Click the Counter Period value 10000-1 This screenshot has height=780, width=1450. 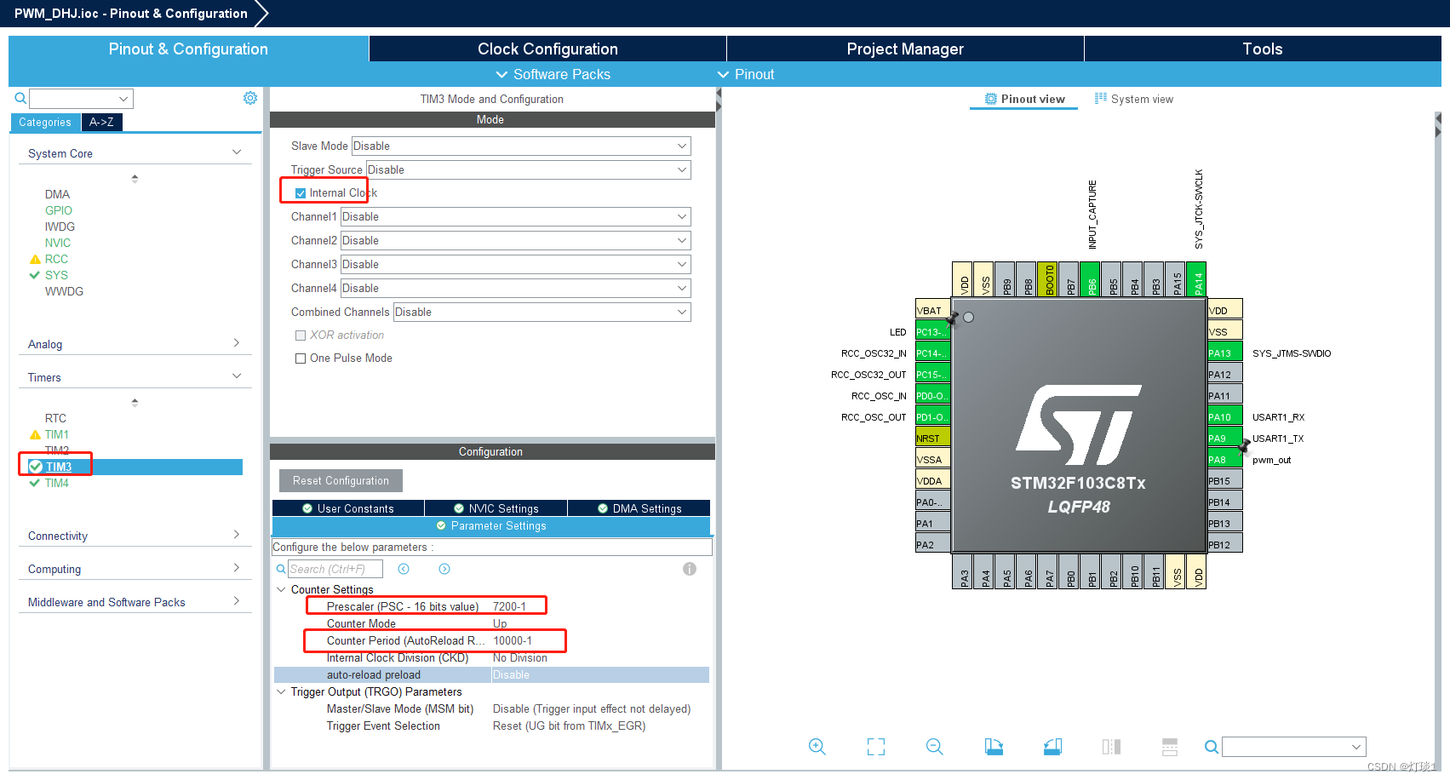pos(513,640)
